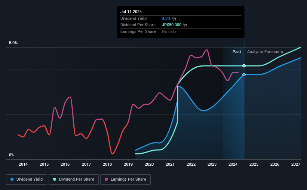
Task: Click the No data tooltip text
Action: 169,31
